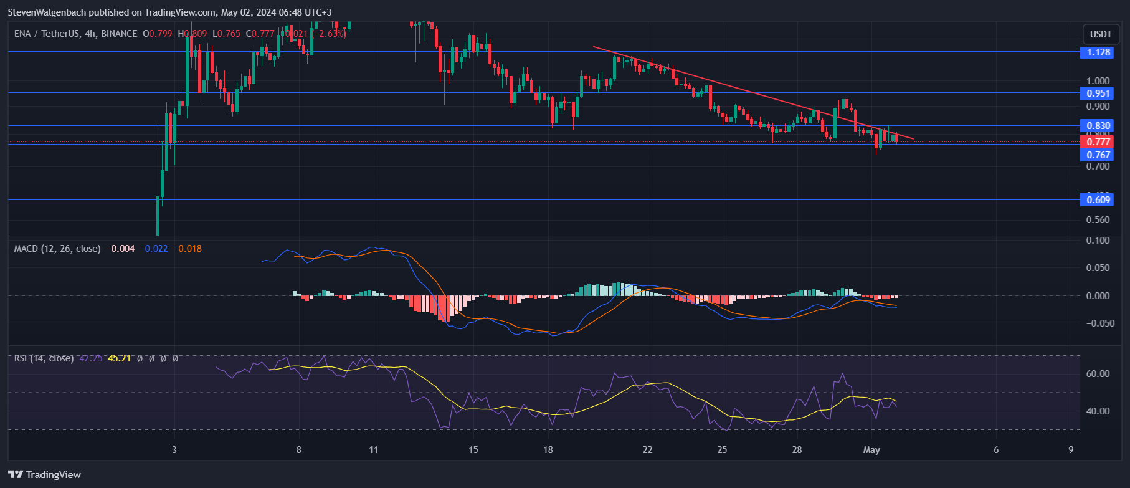Viewport: 1130px width, 488px height.
Task: Select the 0.951 price level label
Action: tap(1098, 93)
